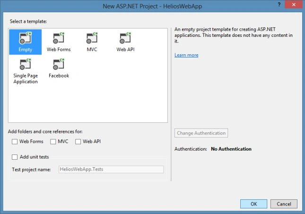Open the Learn more link

pyautogui.click(x=186, y=55)
